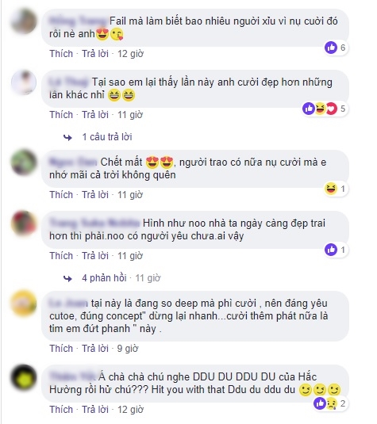Click the reply arrow icon beside '1 câu trả lời'
Image resolution: width=377 pixels, height=424 pixels.
pyautogui.click(x=67, y=138)
